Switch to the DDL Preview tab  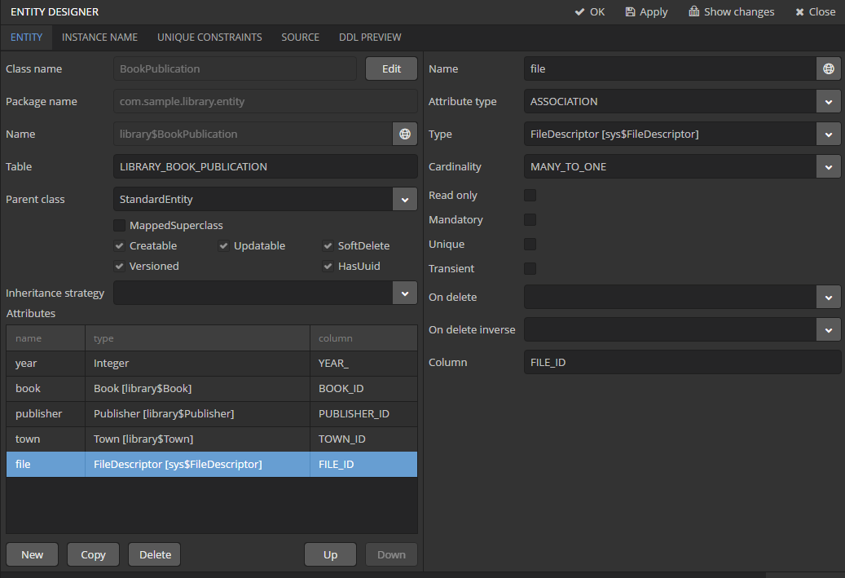click(370, 37)
